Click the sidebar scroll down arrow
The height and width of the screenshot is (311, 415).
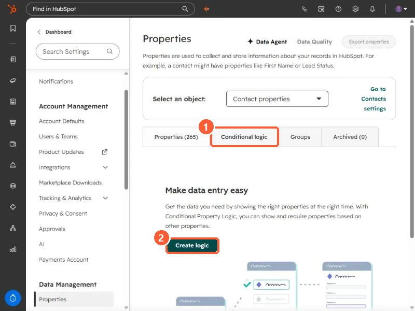coord(126,307)
